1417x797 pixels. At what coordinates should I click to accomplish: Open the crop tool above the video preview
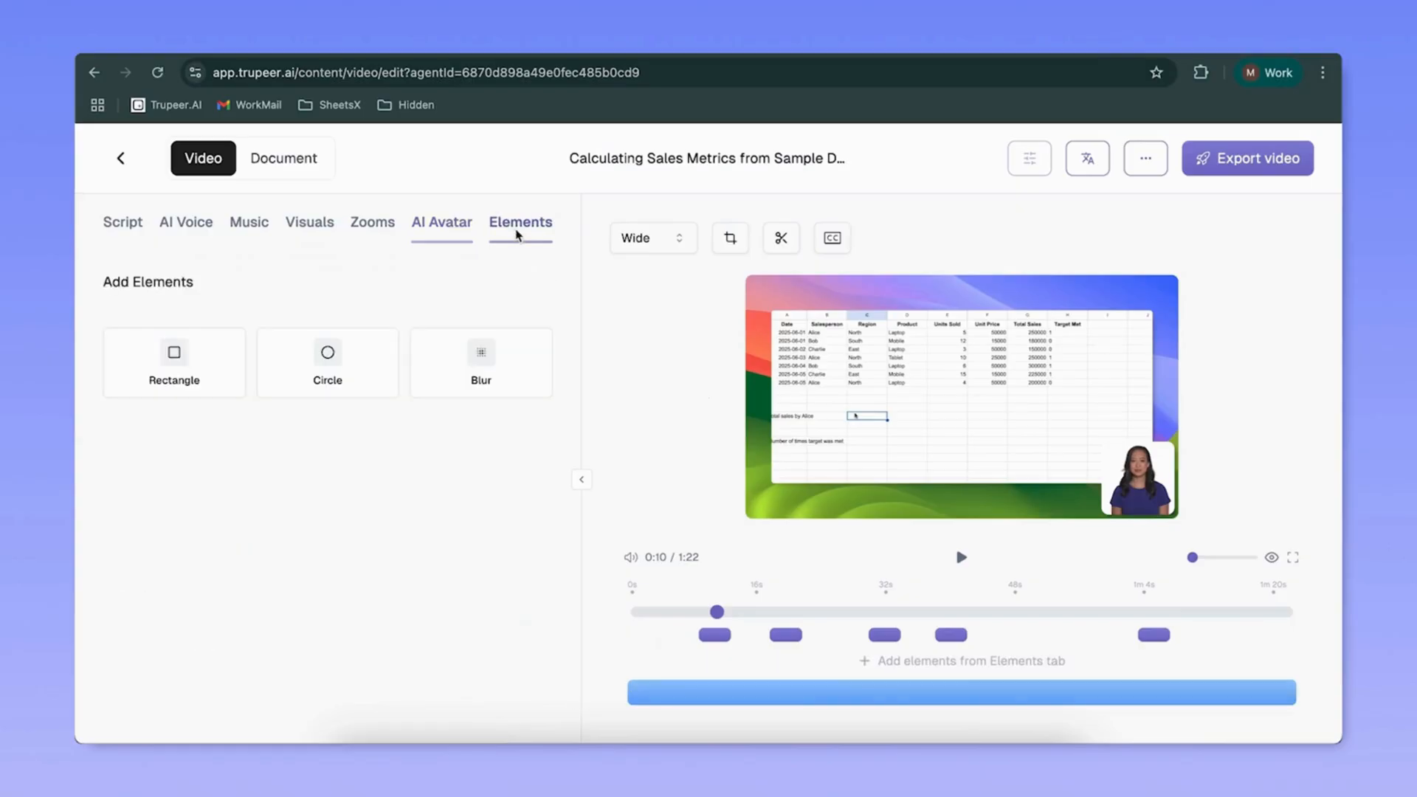pyautogui.click(x=730, y=238)
